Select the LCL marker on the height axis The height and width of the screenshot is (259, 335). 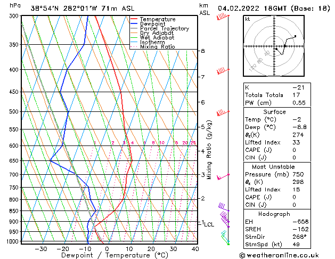(209, 224)
